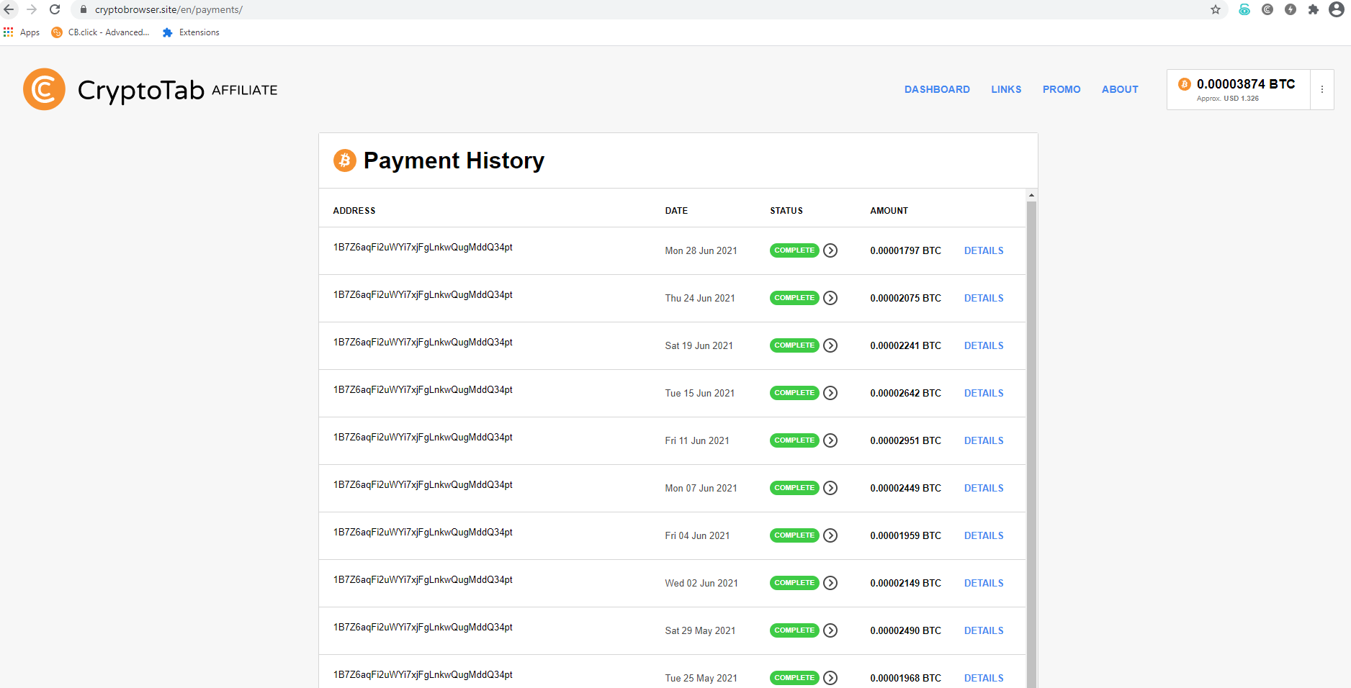This screenshot has height=688, width=1351.
Task: Click the arrow icon for Wed 02 Jun 2021
Action: 830,583
